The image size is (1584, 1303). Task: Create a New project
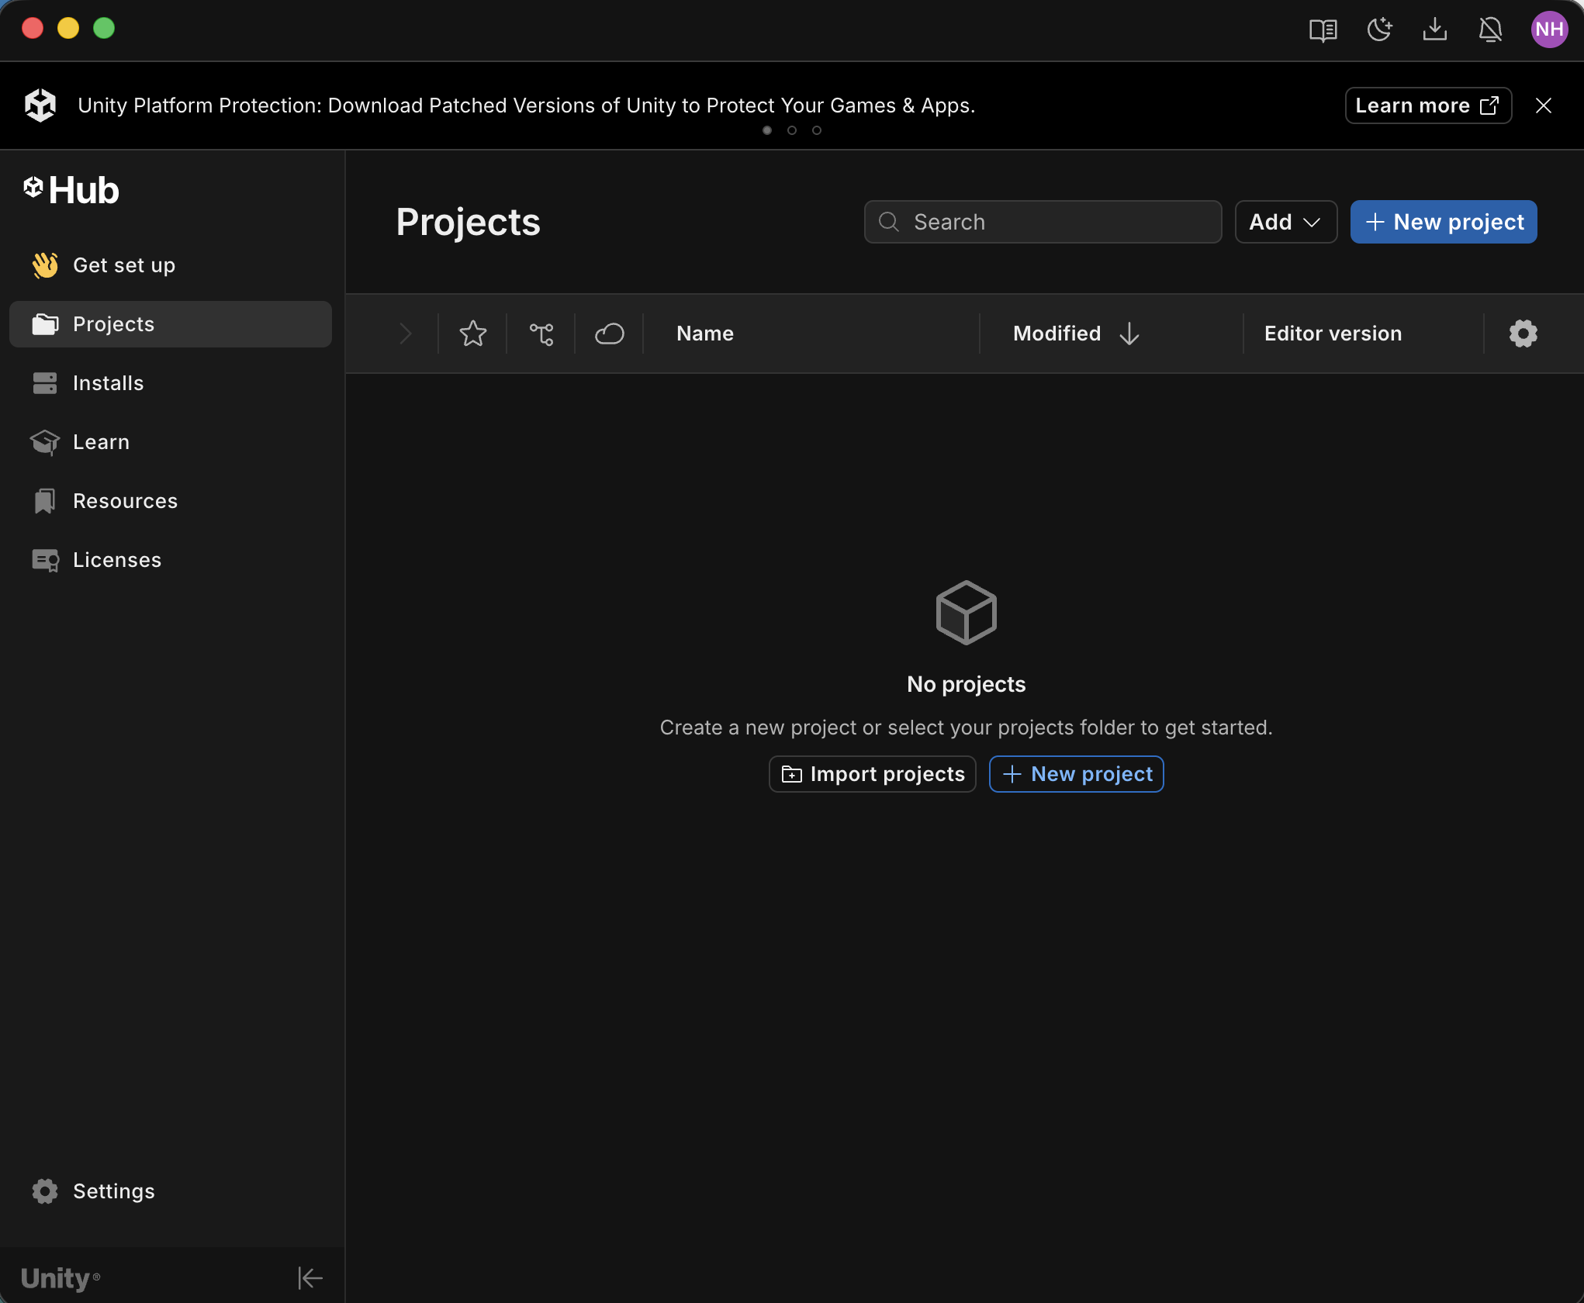1443,222
